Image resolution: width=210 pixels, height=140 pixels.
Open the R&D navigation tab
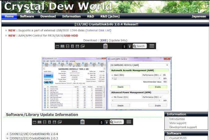pos(90,16)
